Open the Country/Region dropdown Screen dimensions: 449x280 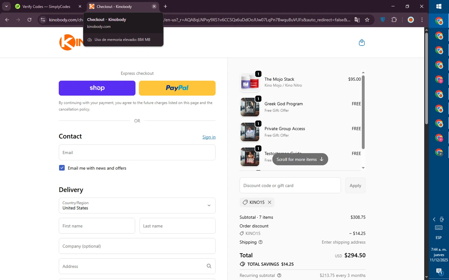click(137, 205)
